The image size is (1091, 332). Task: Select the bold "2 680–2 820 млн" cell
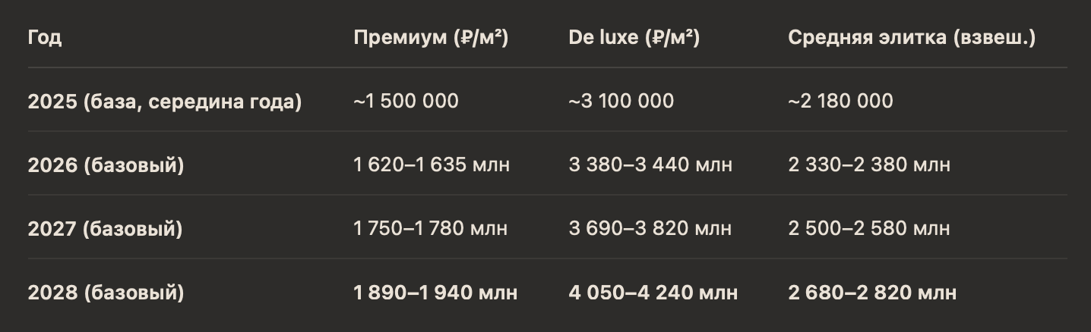872,293
